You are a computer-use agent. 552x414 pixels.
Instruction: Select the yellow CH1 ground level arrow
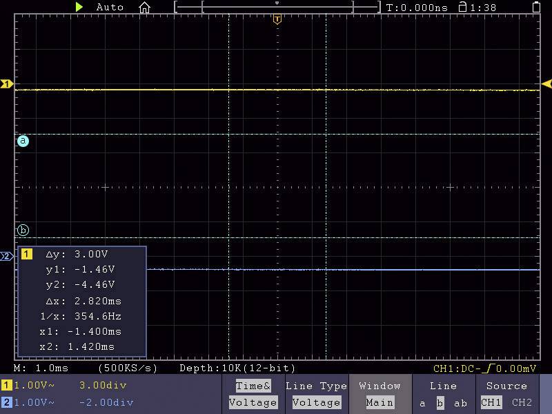click(6, 83)
